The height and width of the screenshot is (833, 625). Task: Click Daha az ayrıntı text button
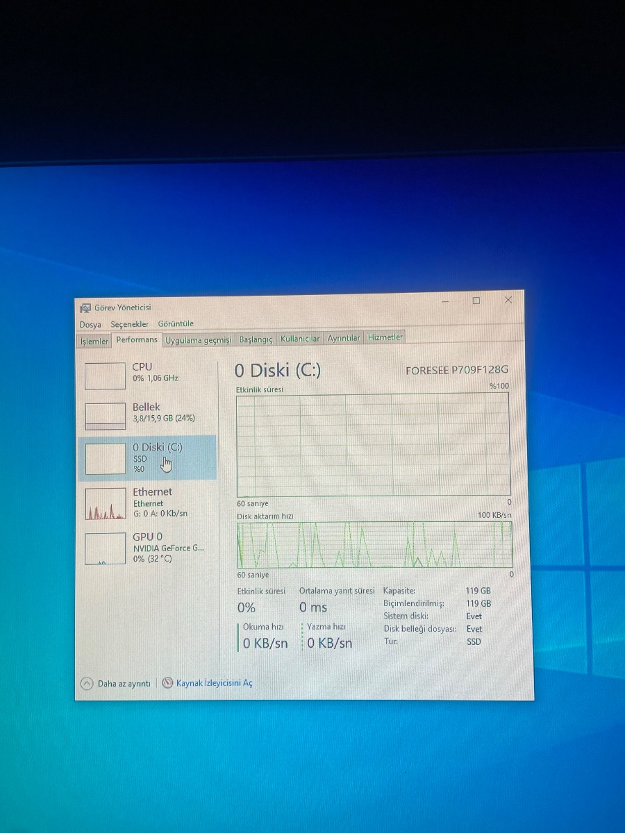(124, 684)
